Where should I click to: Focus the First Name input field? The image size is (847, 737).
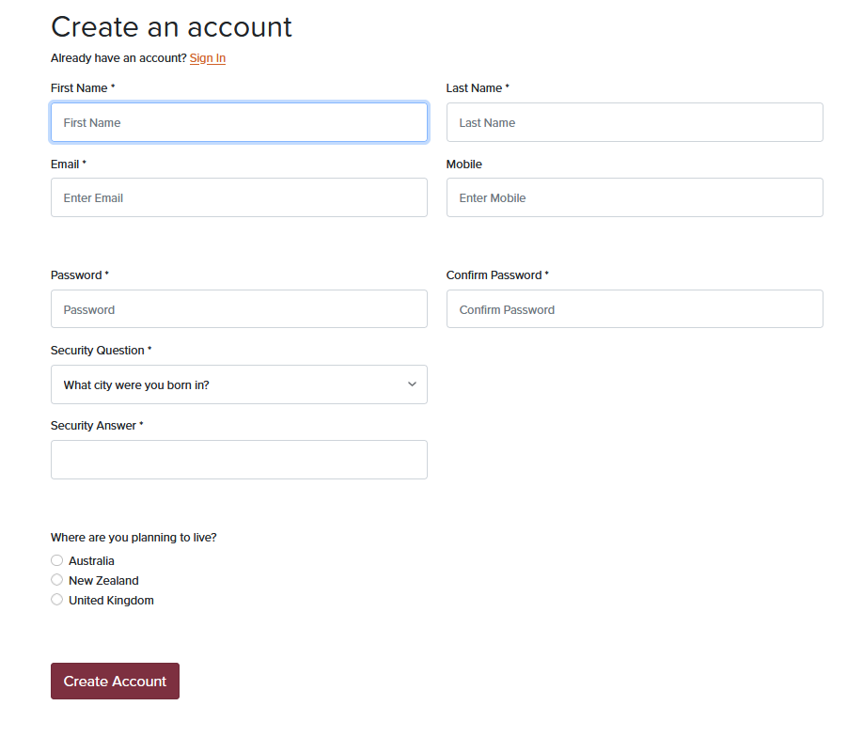(239, 122)
